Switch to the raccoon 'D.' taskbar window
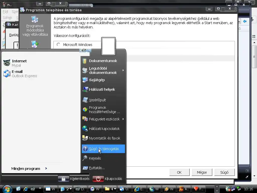Image resolution: width=257 pixels, height=193 pixels. [x=80, y=189]
